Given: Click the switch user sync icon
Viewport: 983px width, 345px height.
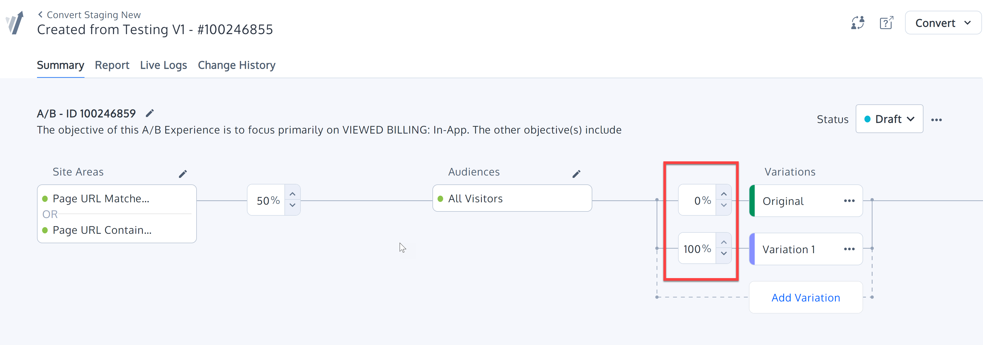Looking at the screenshot, I should pyautogui.click(x=858, y=23).
